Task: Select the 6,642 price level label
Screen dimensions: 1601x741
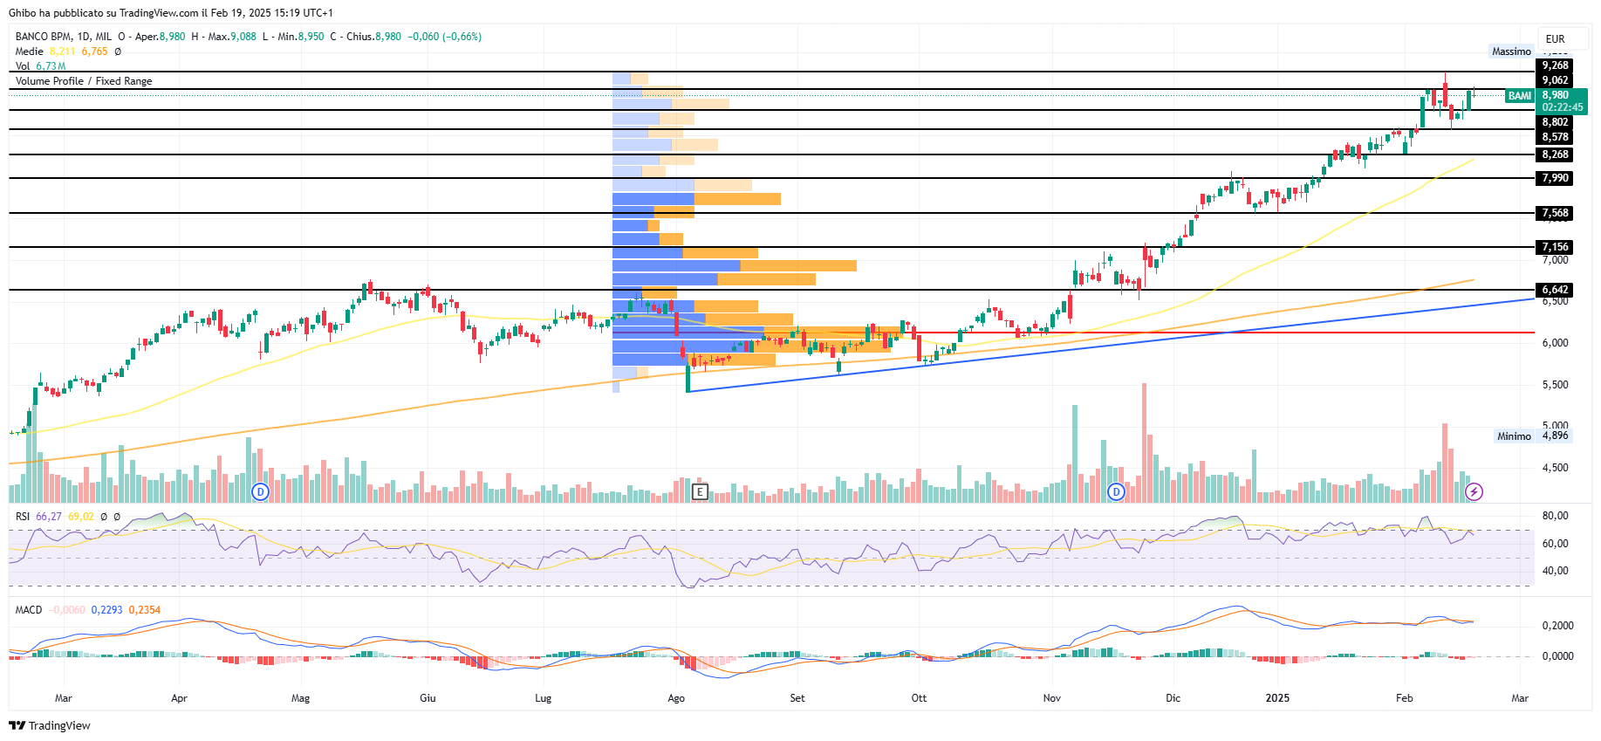Action: click(x=1555, y=290)
